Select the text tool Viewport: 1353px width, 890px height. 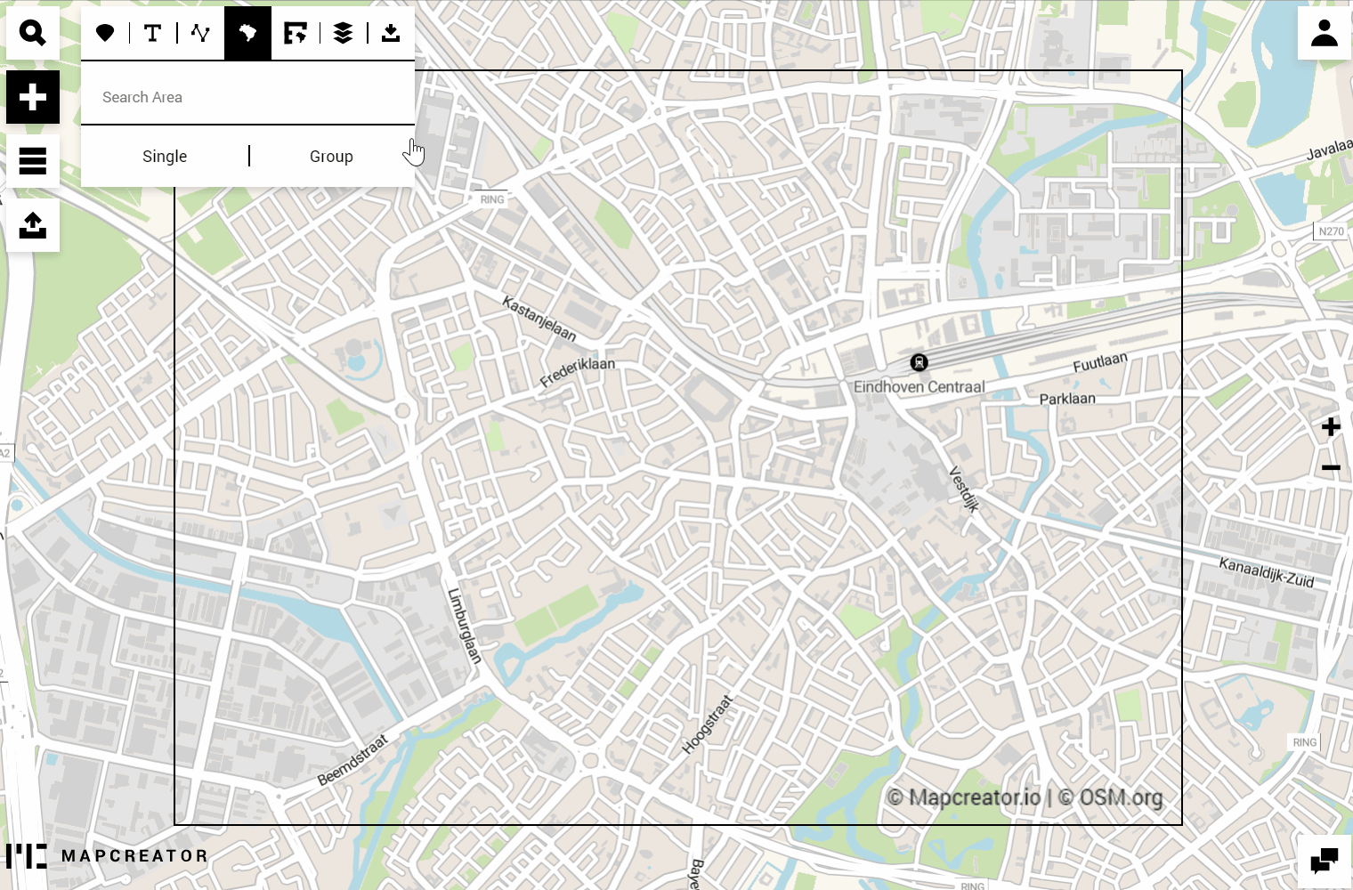152,33
